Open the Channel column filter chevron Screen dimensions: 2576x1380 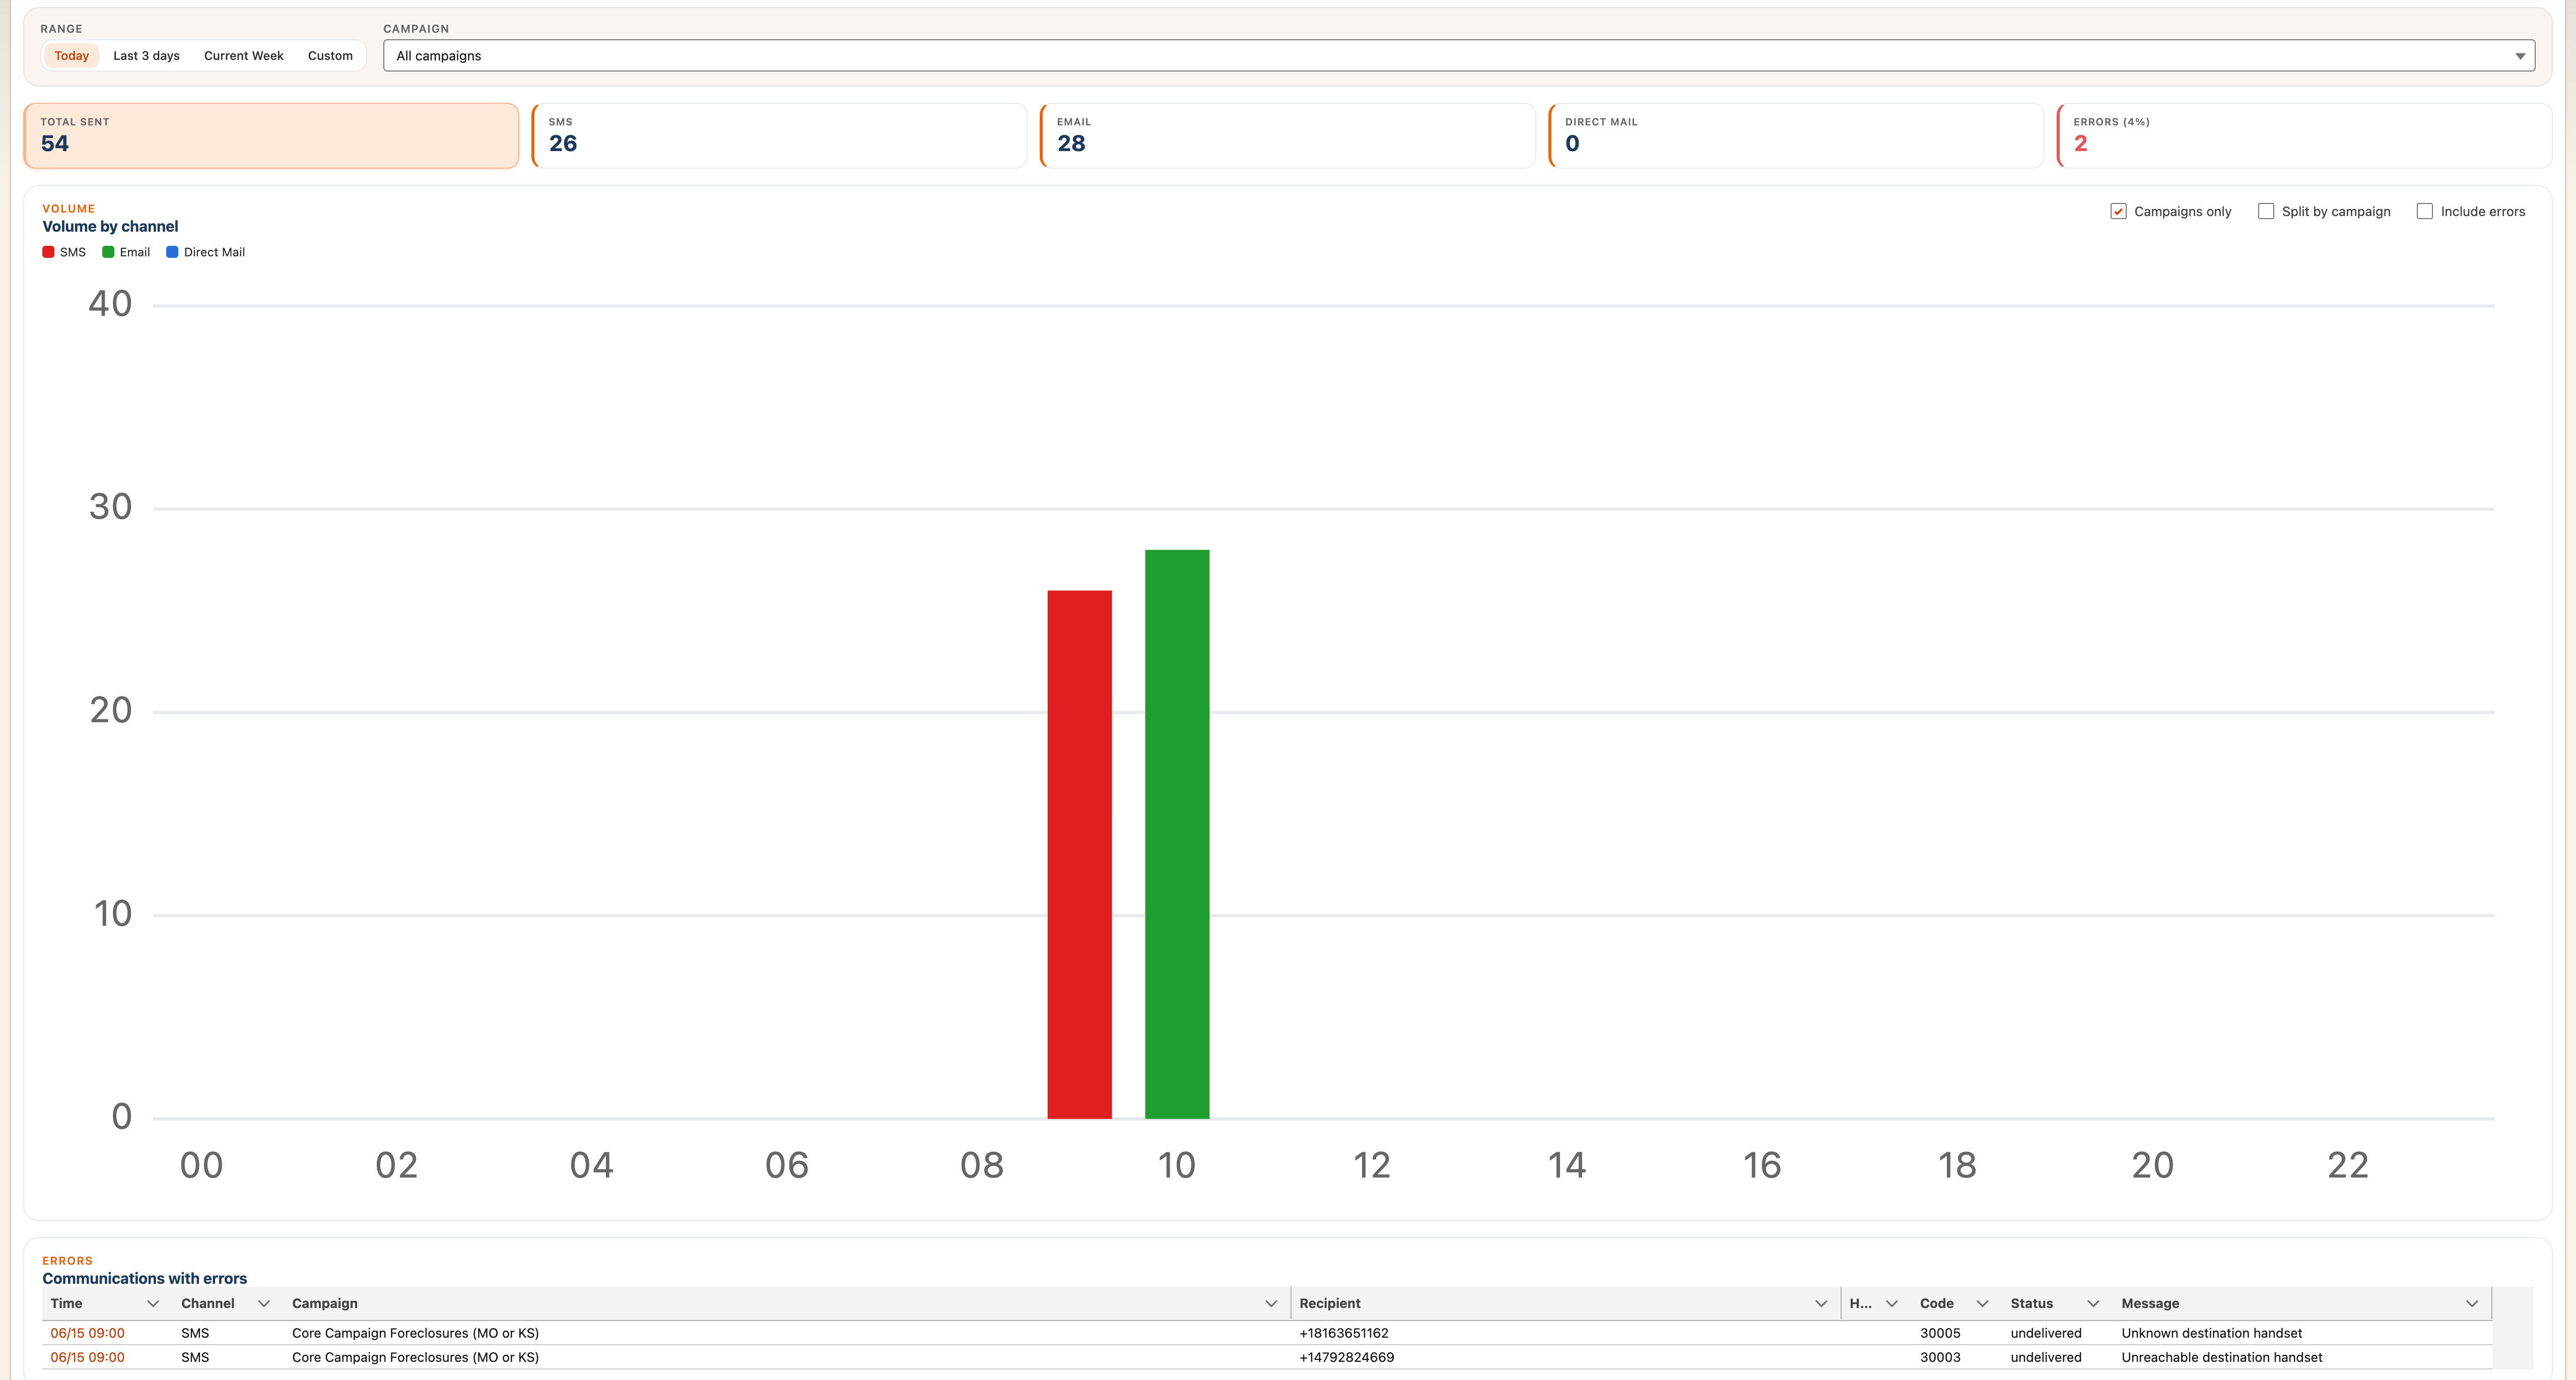pos(264,1303)
